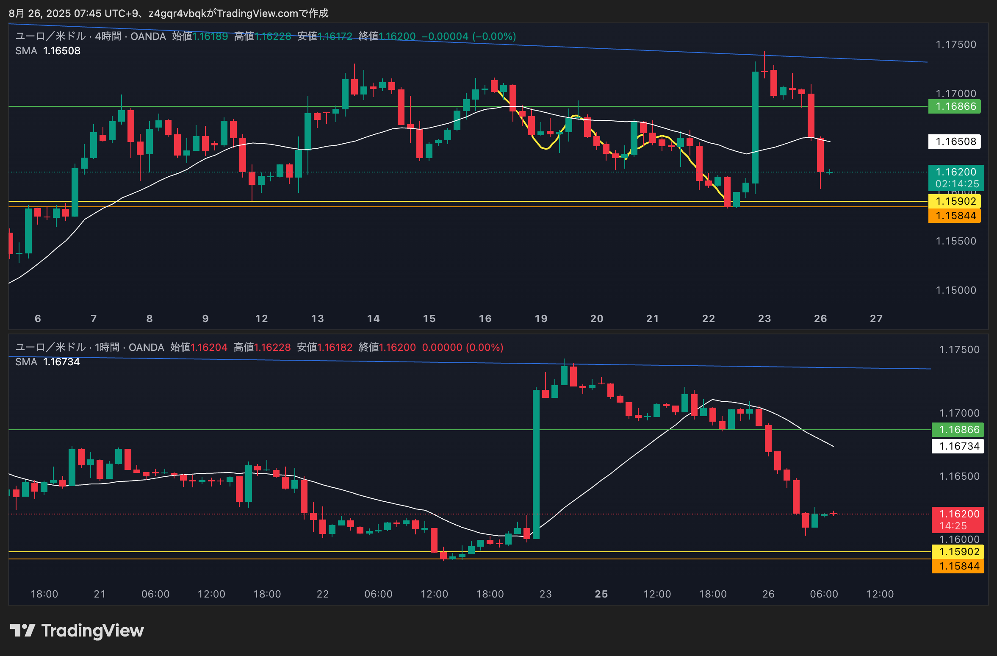Click date label 27 on the upper time axis
Viewport: 997px width, 656px height.
point(876,319)
